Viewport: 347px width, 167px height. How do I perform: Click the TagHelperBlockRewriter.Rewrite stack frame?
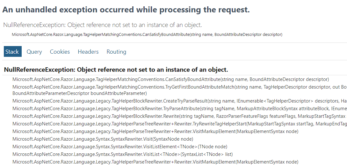pyautogui.click(x=178, y=116)
